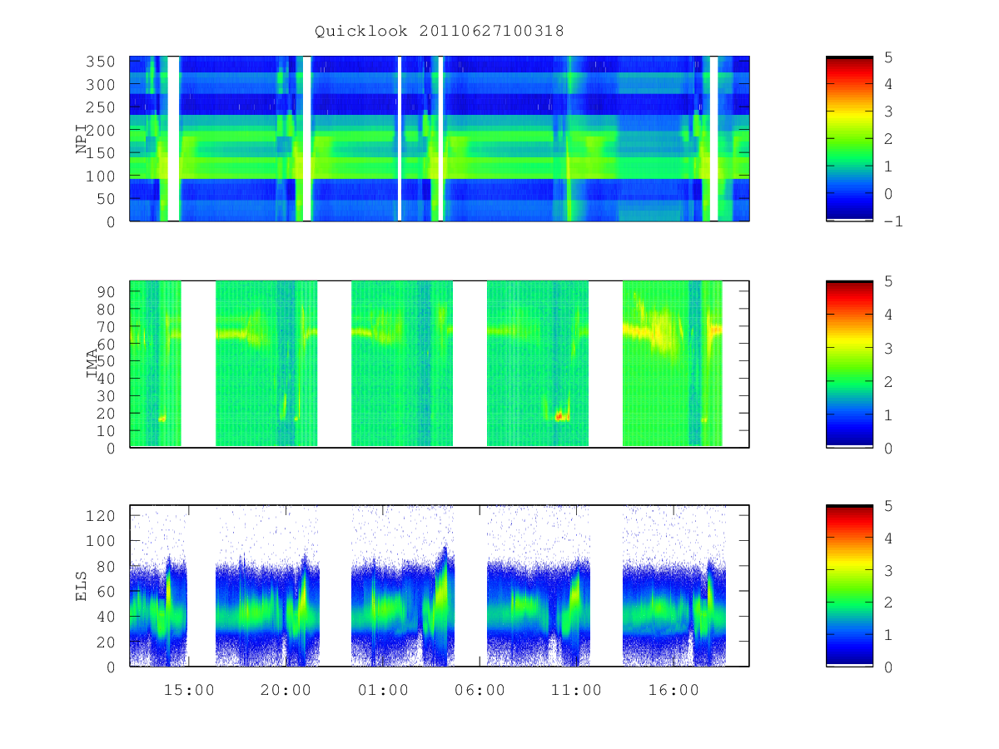Click the IMA spectrogram plot area
This screenshot has width=999, height=749.
tap(440, 365)
